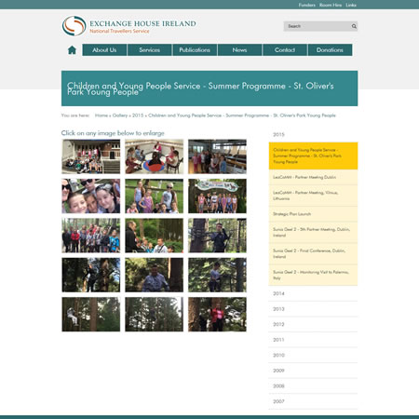
Task: Open the News menu
Action: click(239, 50)
